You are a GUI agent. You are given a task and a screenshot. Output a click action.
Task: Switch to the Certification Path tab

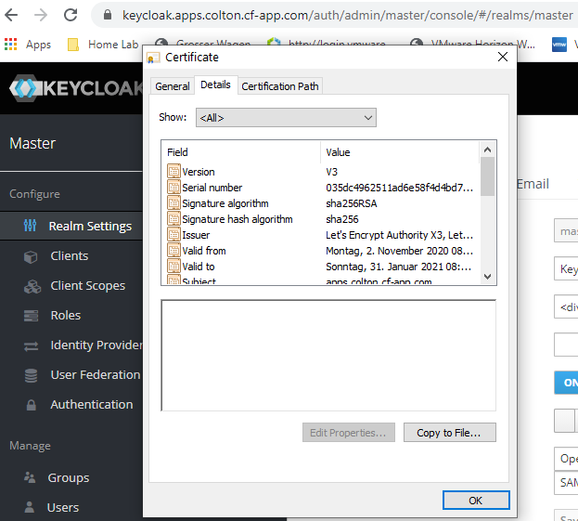280,86
